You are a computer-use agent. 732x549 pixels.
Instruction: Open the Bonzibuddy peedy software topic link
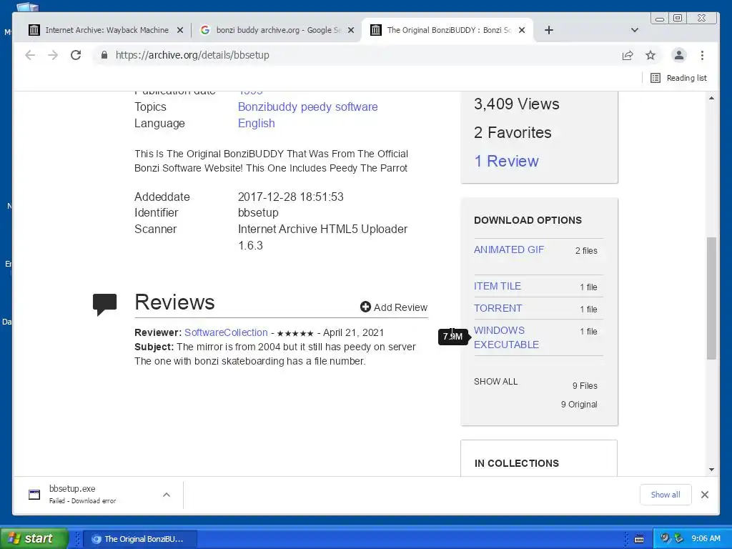coord(307,107)
